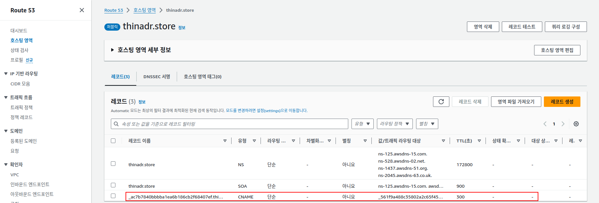This screenshot has height=203, width=599.
Task: Open 인바운드 엔드포인트 in the sidebar
Action: 30,184
